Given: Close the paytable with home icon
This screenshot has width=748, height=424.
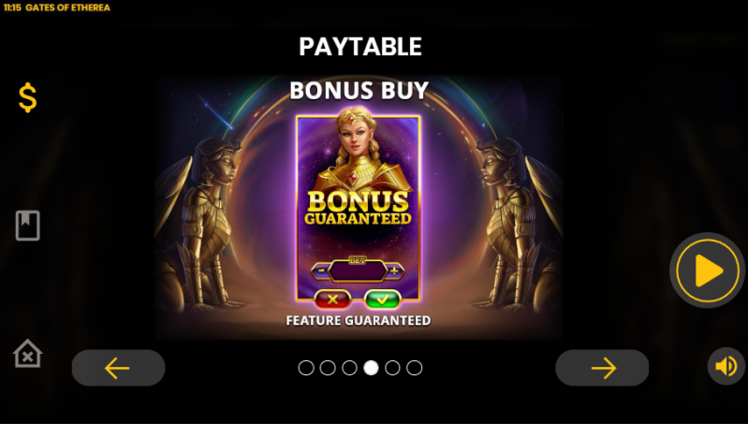Looking at the screenshot, I should pyautogui.click(x=28, y=354).
